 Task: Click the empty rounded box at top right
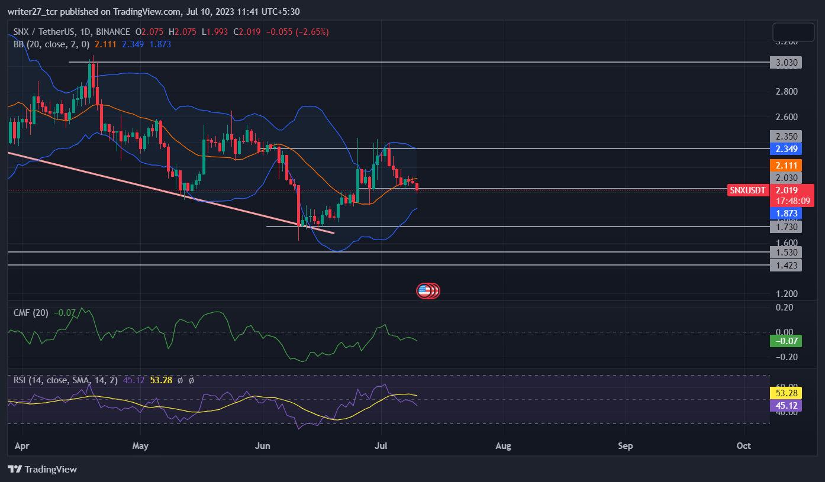794,32
